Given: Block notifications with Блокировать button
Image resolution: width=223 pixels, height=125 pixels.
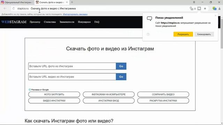Looking at the screenshot, I should coord(204,34).
